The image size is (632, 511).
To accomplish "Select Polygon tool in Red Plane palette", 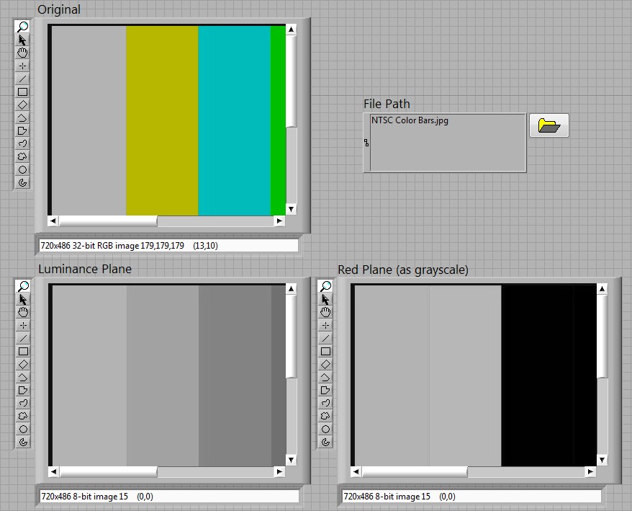I will [325, 391].
